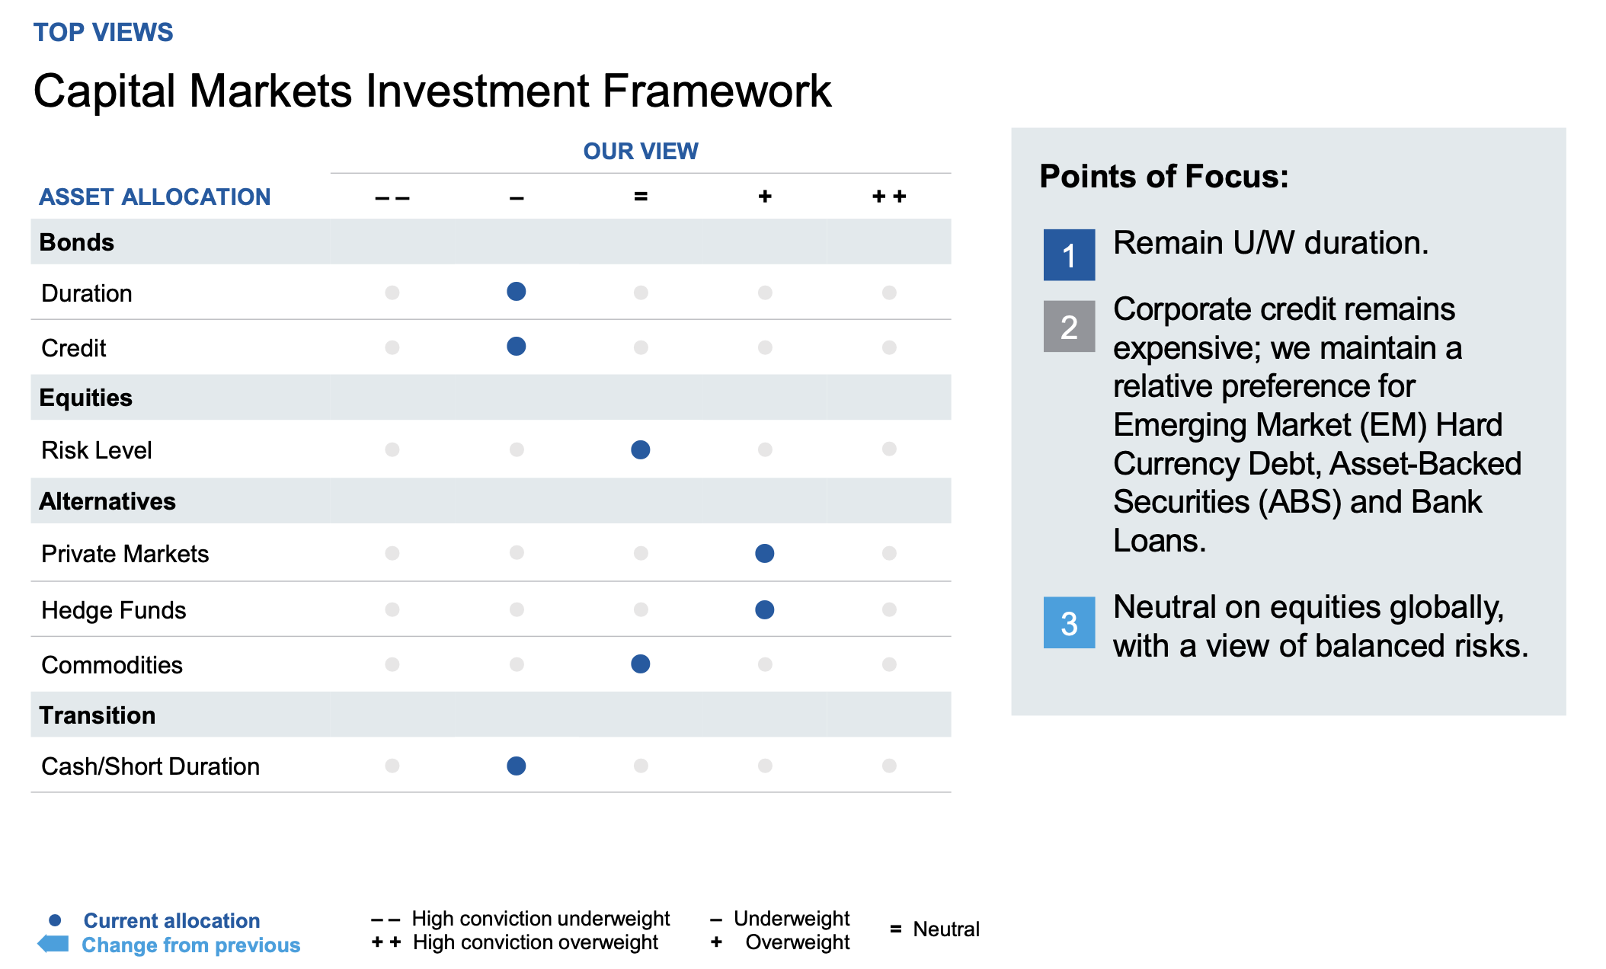
Task: Click the TOP VIEWS label
Action: [103, 32]
